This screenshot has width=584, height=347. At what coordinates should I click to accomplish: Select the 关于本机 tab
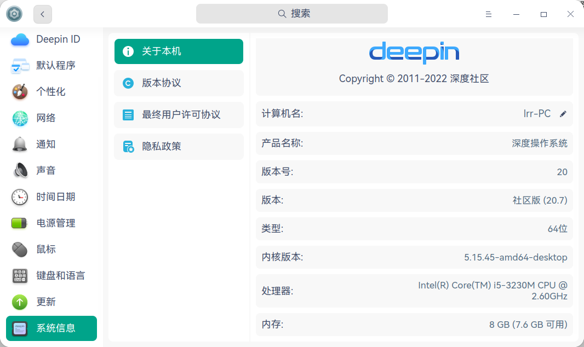[x=179, y=51]
